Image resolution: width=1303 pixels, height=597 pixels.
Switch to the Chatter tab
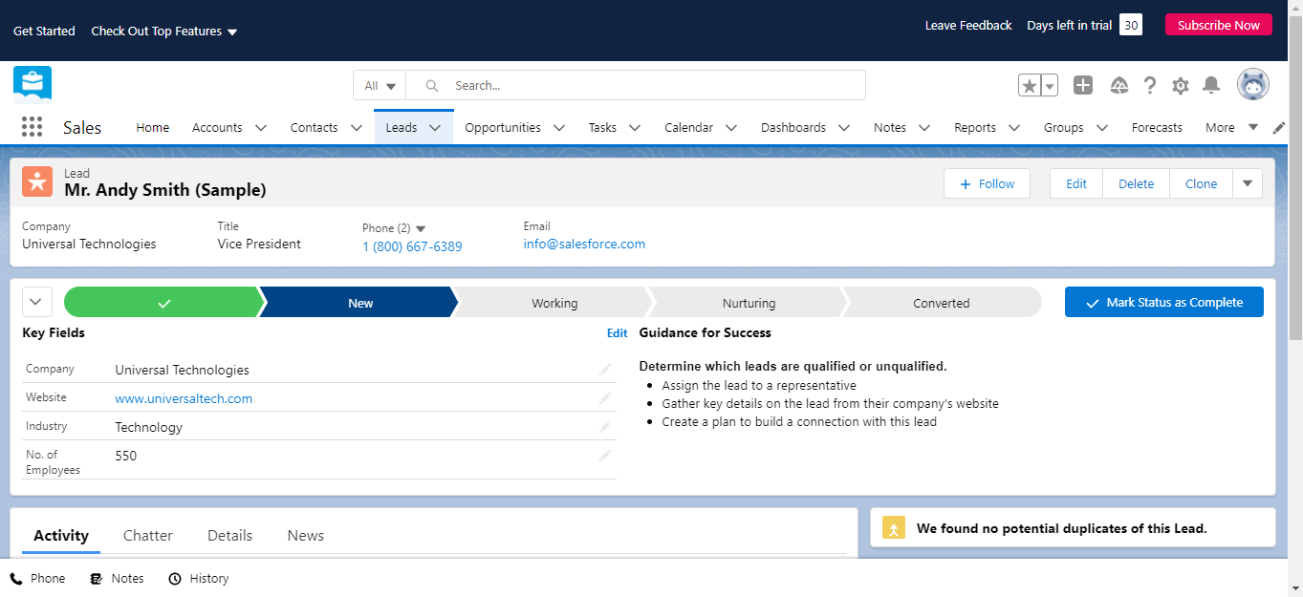pos(148,536)
